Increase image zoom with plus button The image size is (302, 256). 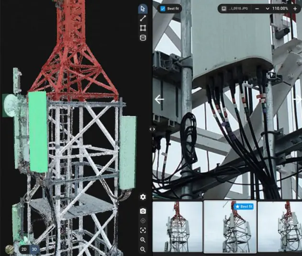click(294, 9)
